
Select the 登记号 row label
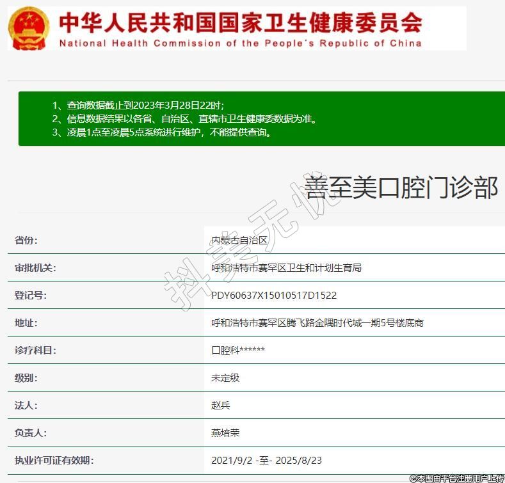tap(31, 296)
